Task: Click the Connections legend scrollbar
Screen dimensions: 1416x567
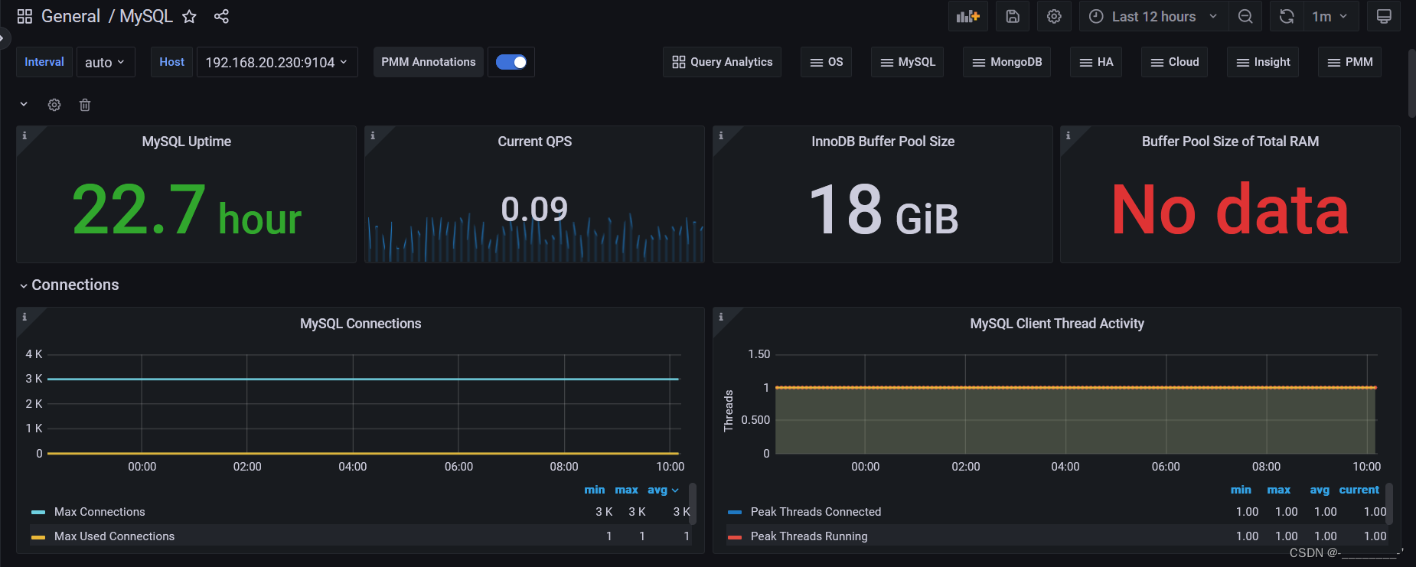Action: coord(692,503)
